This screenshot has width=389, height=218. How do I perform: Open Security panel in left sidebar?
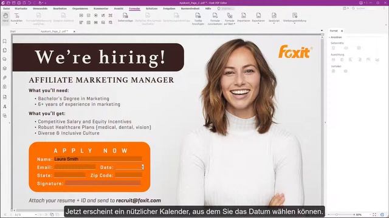click(x=5, y=87)
